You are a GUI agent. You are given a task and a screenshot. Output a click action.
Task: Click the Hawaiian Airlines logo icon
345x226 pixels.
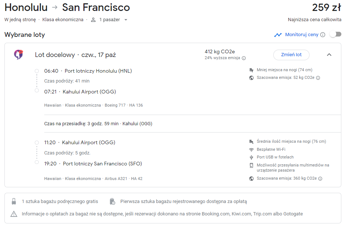19,54
